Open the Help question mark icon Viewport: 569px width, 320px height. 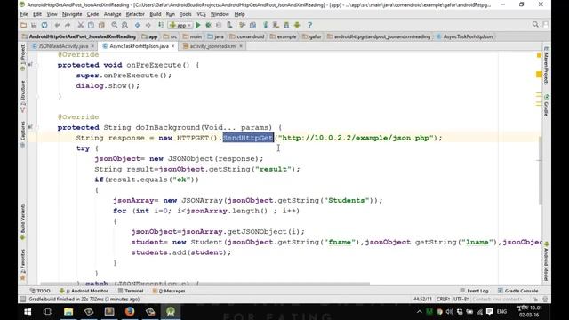pos(309,25)
